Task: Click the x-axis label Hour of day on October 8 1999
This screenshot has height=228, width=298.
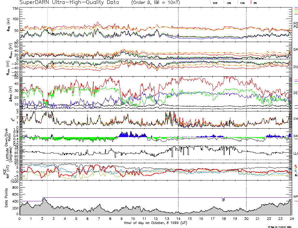Action: click(155, 223)
